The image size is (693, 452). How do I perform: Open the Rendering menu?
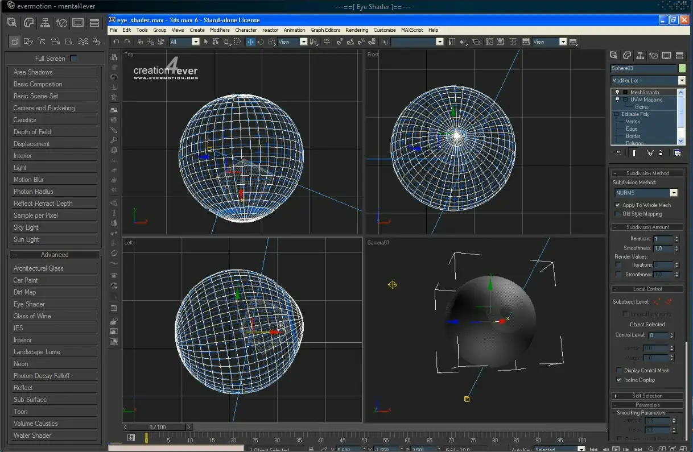point(357,30)
